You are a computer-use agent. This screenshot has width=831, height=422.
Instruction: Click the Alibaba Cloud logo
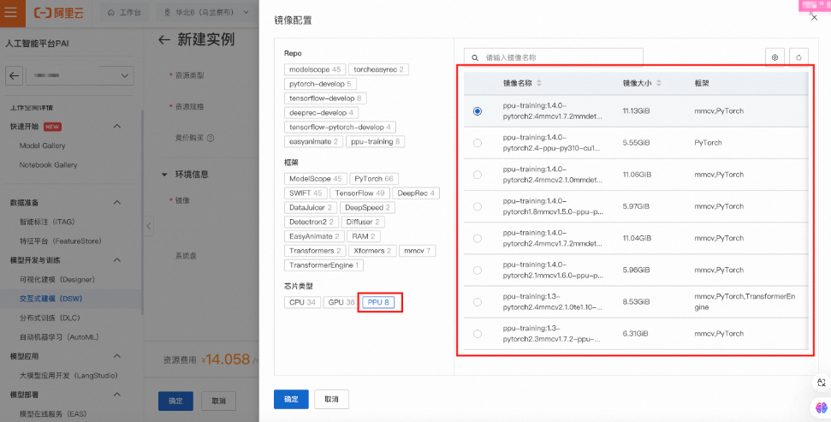(x=59, y=13)
